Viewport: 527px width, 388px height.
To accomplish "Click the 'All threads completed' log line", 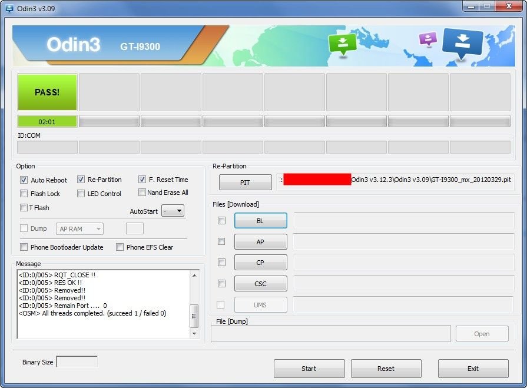I will coord(92,313).
